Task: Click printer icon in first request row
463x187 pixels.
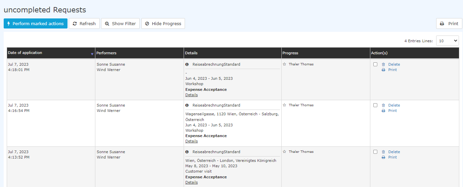Action: [383, 70]
